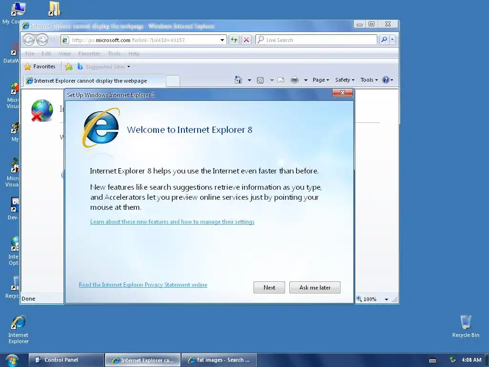
Task: Click the browser Forward arrow button
Action: 42,40
